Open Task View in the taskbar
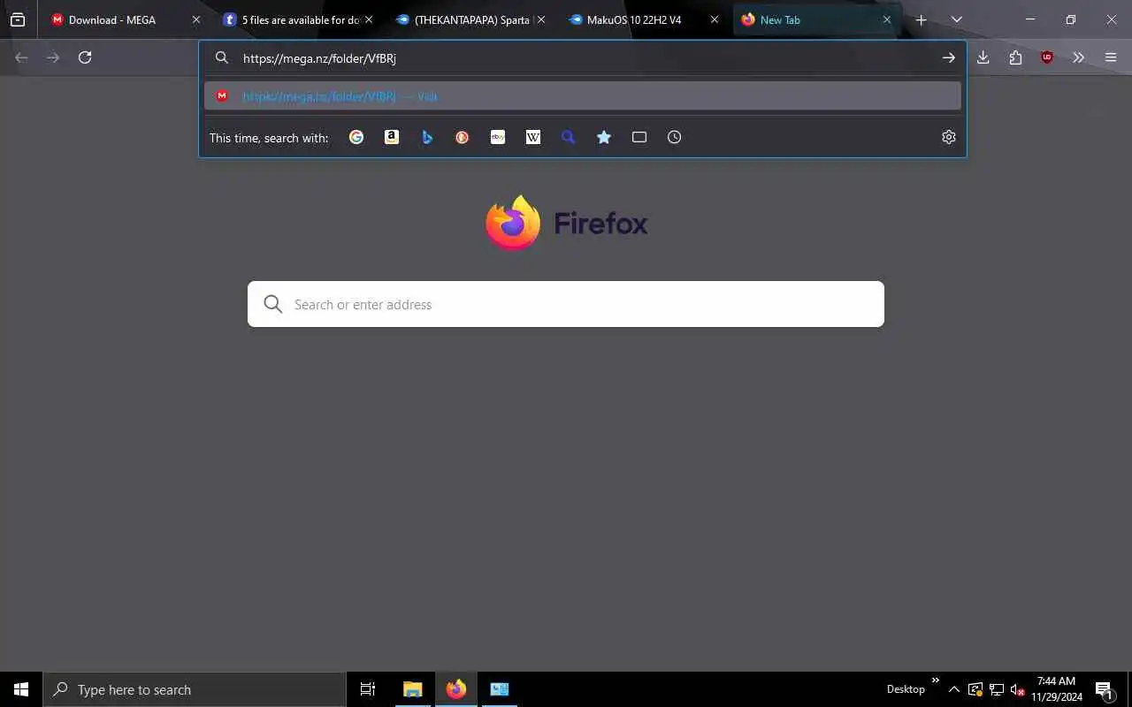Image resolution: width=1132 pixels, height=707 pixels. (x=368, y=689)
